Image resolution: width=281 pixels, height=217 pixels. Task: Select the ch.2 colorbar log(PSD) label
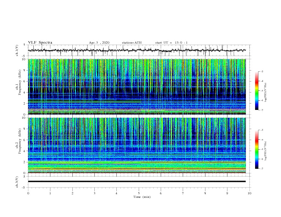[265, 151]
